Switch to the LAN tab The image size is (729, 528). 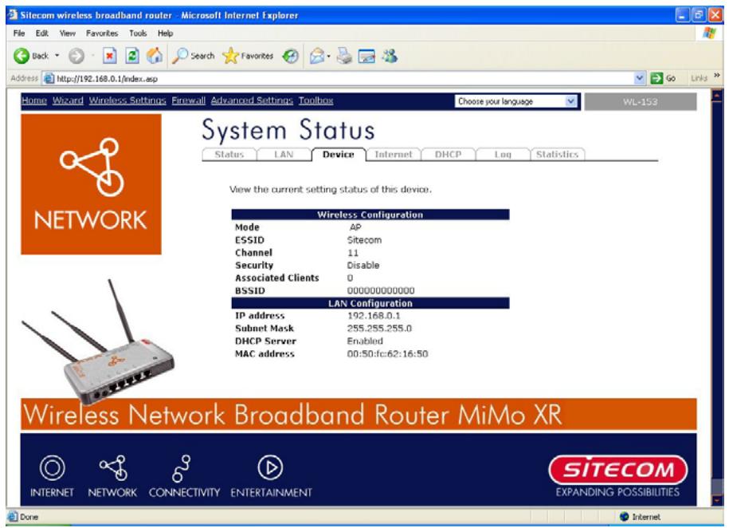(x=284, y=154)
